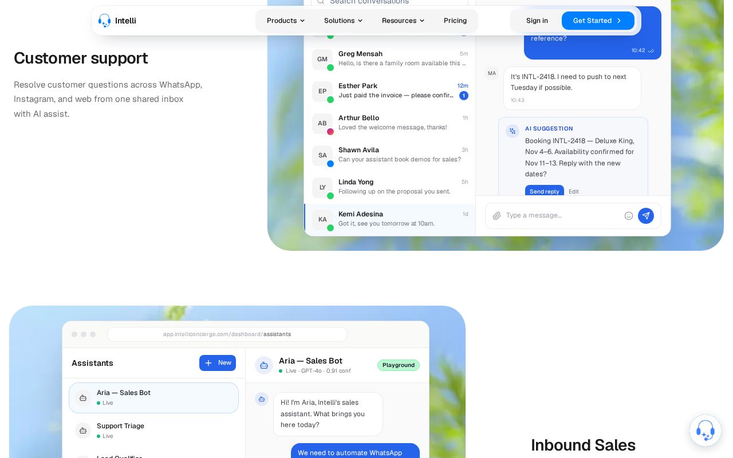Click the read-receipt checkmarks beside 10:42
Screen dimensions: 733x458
tap(651, 51)
